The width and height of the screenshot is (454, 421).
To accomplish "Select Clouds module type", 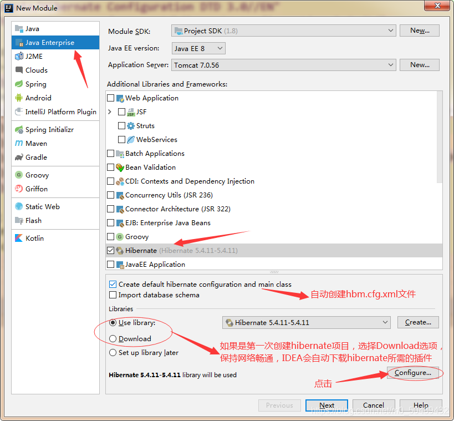I will click(55, 70).
